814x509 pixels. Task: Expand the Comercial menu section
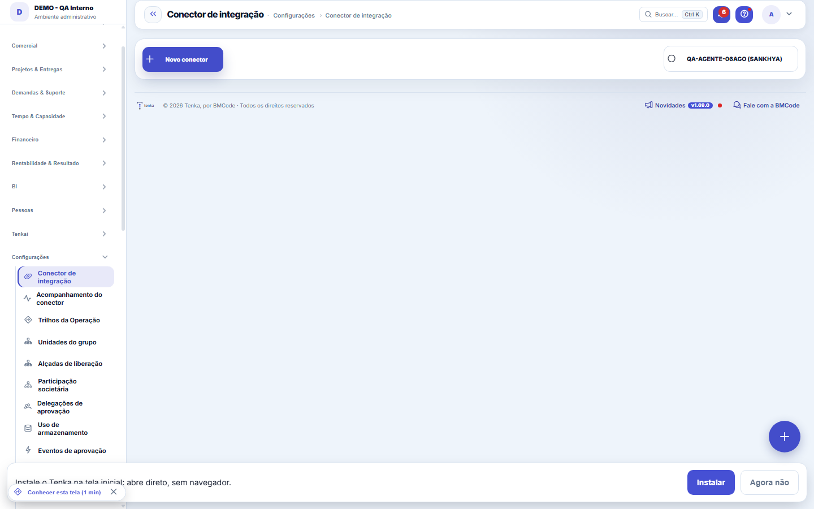pyautogui.click(x=59, y=46)
